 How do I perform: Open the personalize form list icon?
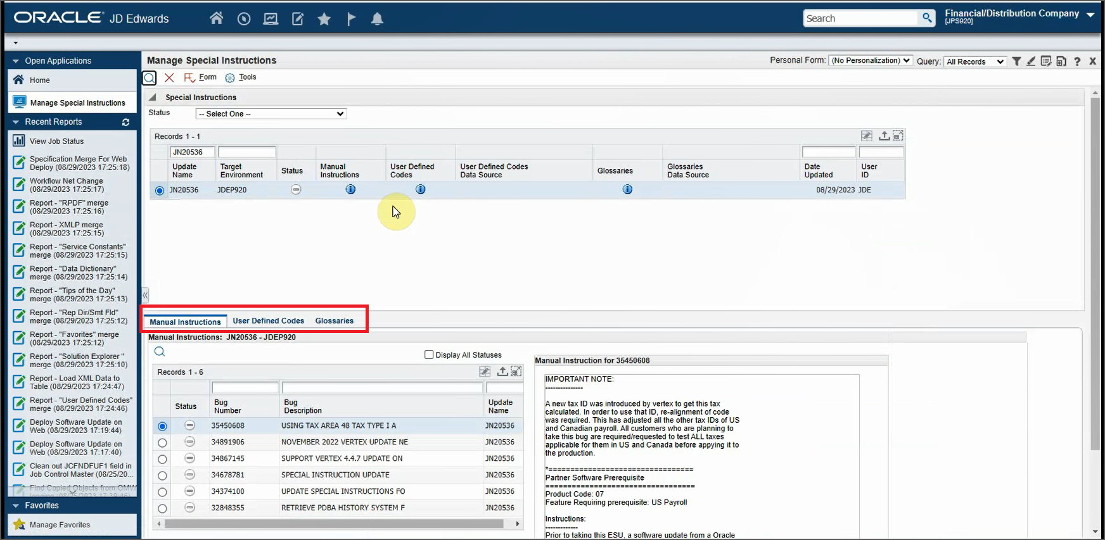[x=1046, y=61]
